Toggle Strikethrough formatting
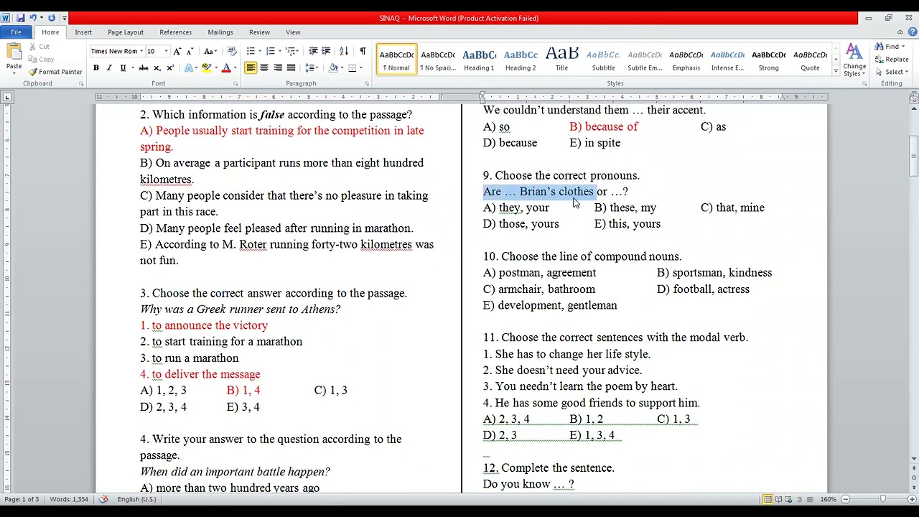 point(144,68)
